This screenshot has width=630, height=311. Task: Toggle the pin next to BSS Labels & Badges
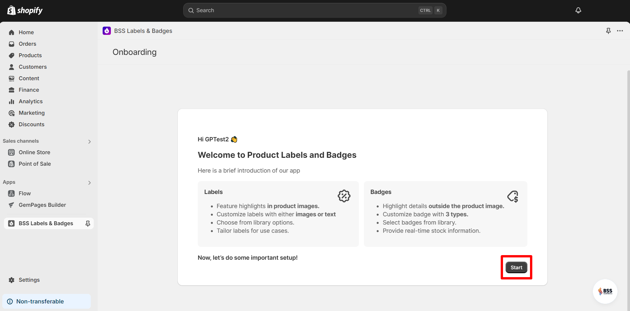point(88,223)
